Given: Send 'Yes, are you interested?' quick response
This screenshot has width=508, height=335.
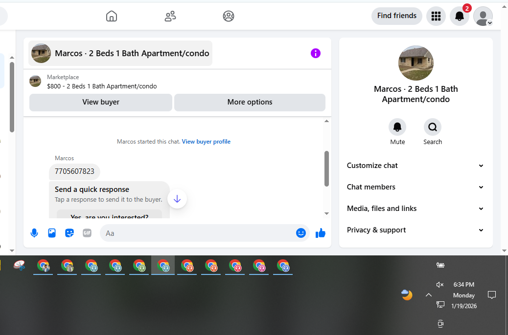Looking at the screenshot, I should tap(110, 215).
